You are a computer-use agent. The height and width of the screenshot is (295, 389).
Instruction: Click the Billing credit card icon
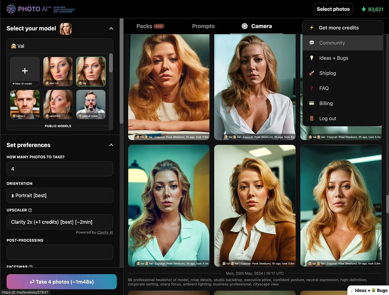click(x=312, y=103)
